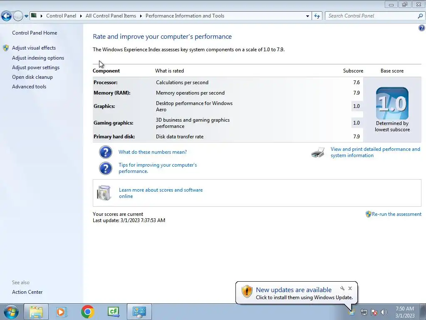Viewport: 426px width, 320px height.
Task: Open Adjust indexing options
Action: (x=38, y=58)
